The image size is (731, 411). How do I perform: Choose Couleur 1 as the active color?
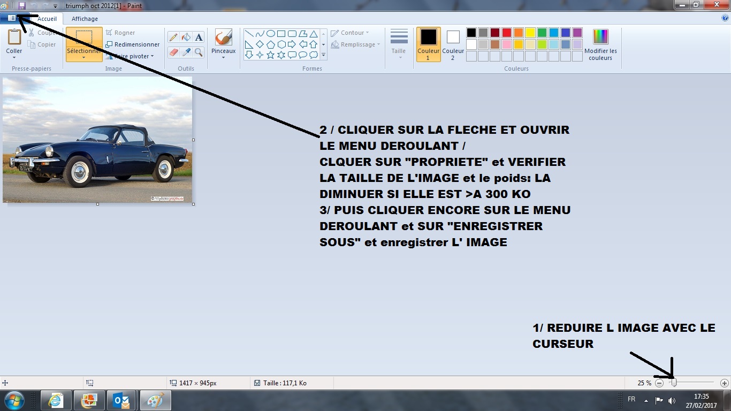pyautogui.click(x=428, y=44)
